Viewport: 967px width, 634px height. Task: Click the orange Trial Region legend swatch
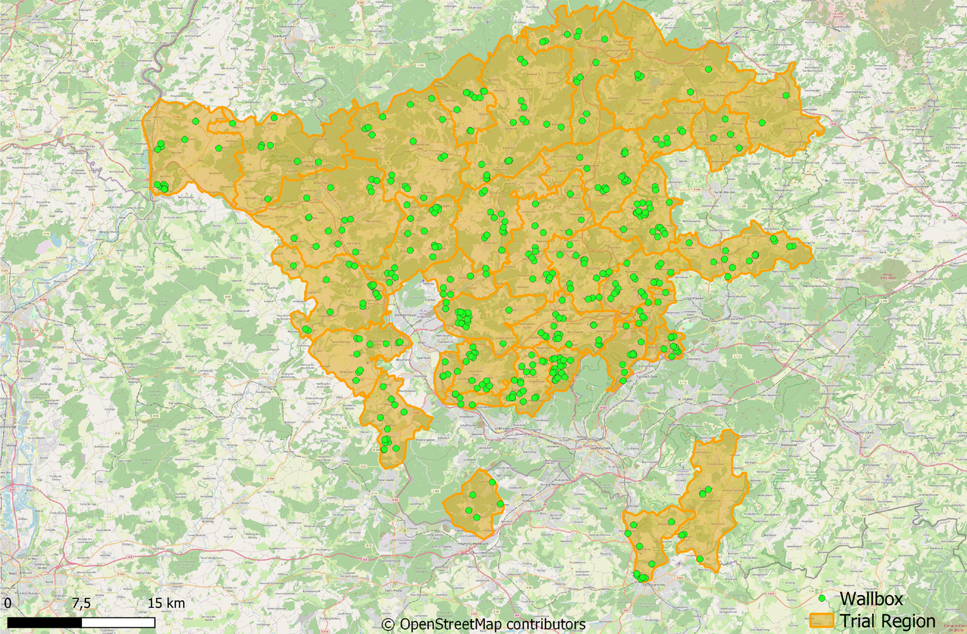tap(822, 621)
